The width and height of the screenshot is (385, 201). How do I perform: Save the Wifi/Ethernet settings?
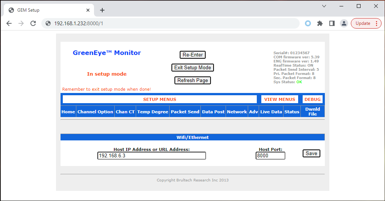click(x=311, y=153)
